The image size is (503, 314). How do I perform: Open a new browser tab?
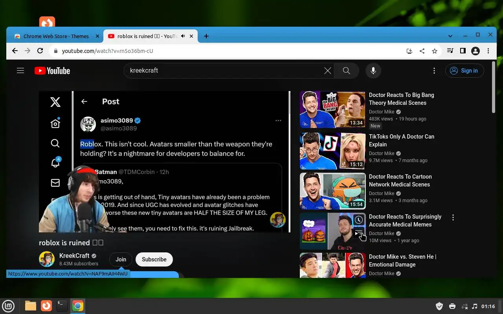click(x=206, y=36)
